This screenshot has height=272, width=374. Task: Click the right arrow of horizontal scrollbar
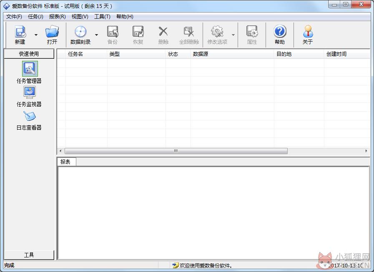(366, 151)
